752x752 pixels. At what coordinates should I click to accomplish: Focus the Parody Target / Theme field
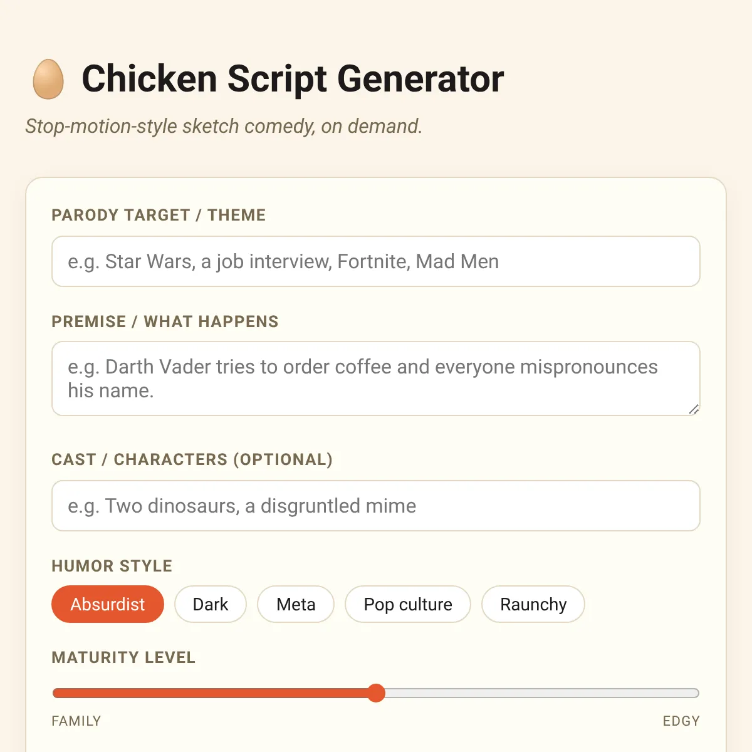(x=376, y=261)
